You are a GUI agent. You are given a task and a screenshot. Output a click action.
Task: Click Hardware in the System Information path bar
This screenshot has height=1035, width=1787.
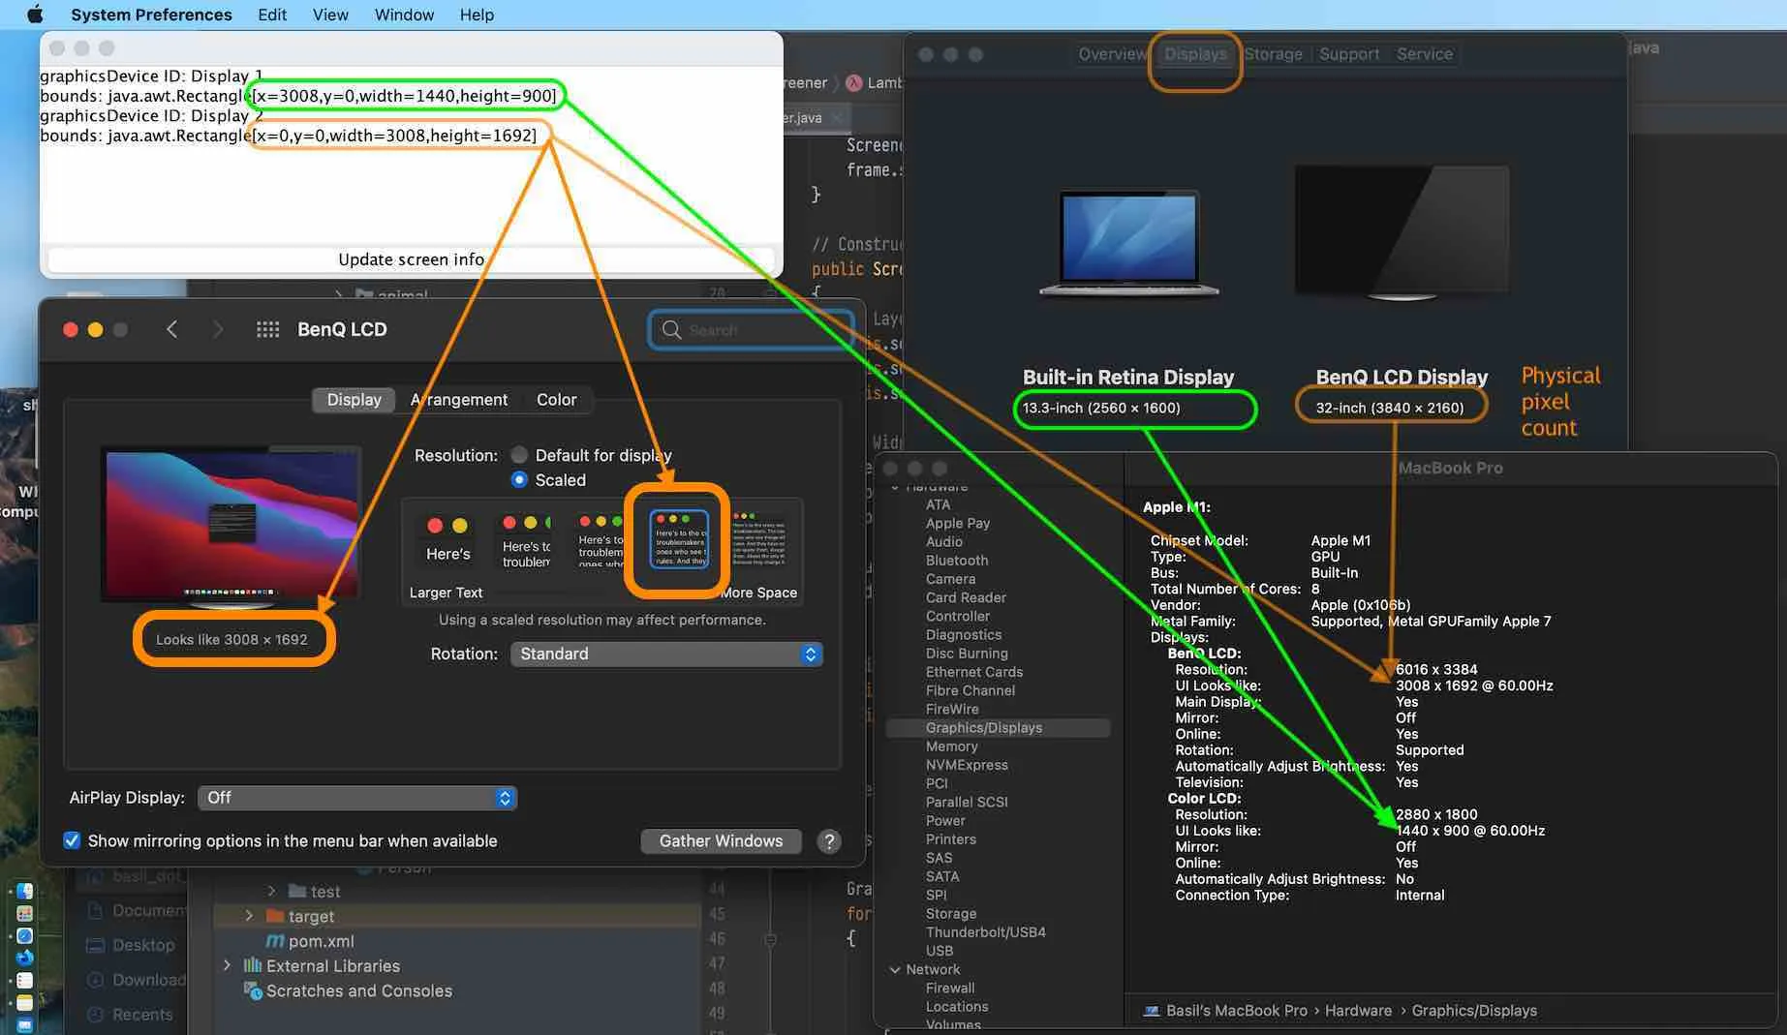[x=1358, y=1011]
